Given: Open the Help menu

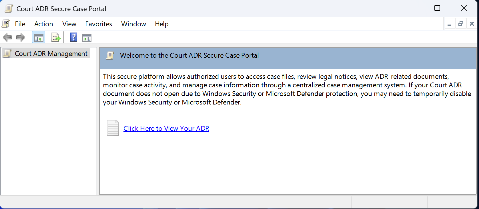Looking at the screenshot, I should (162, 24).
